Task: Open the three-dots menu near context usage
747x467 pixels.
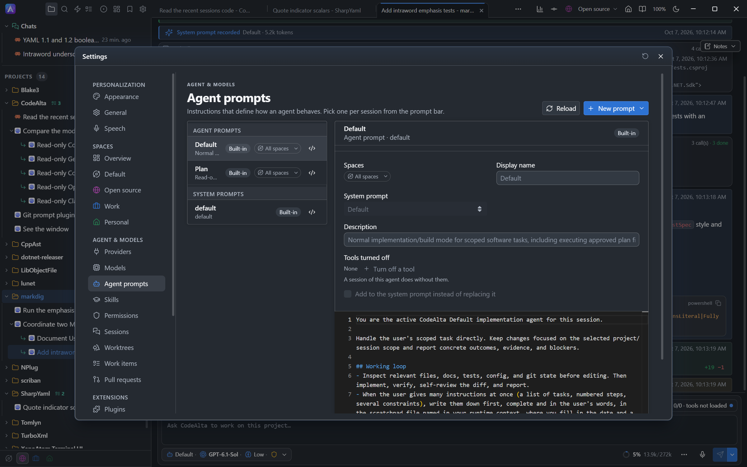Action: pos(684,454)
